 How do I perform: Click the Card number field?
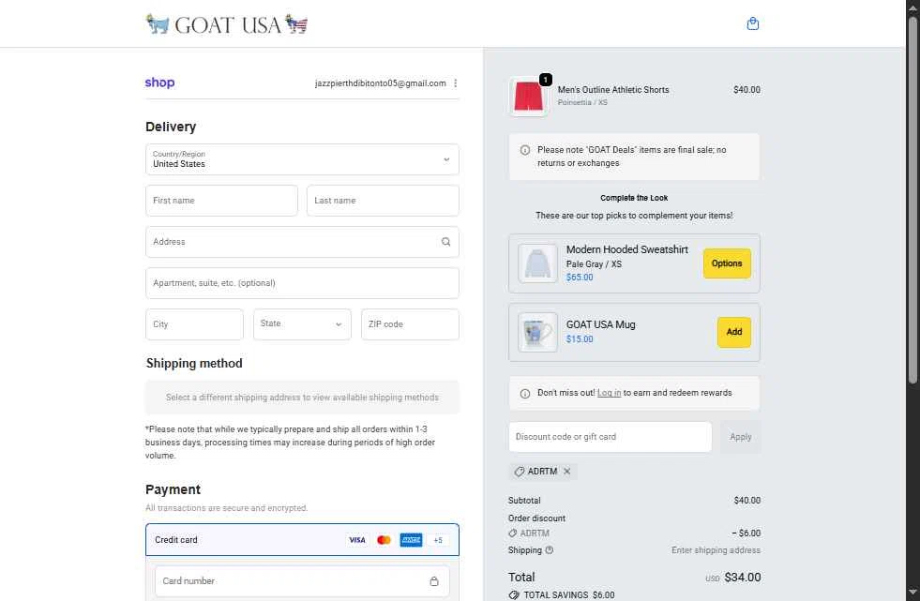pos(302,581)
